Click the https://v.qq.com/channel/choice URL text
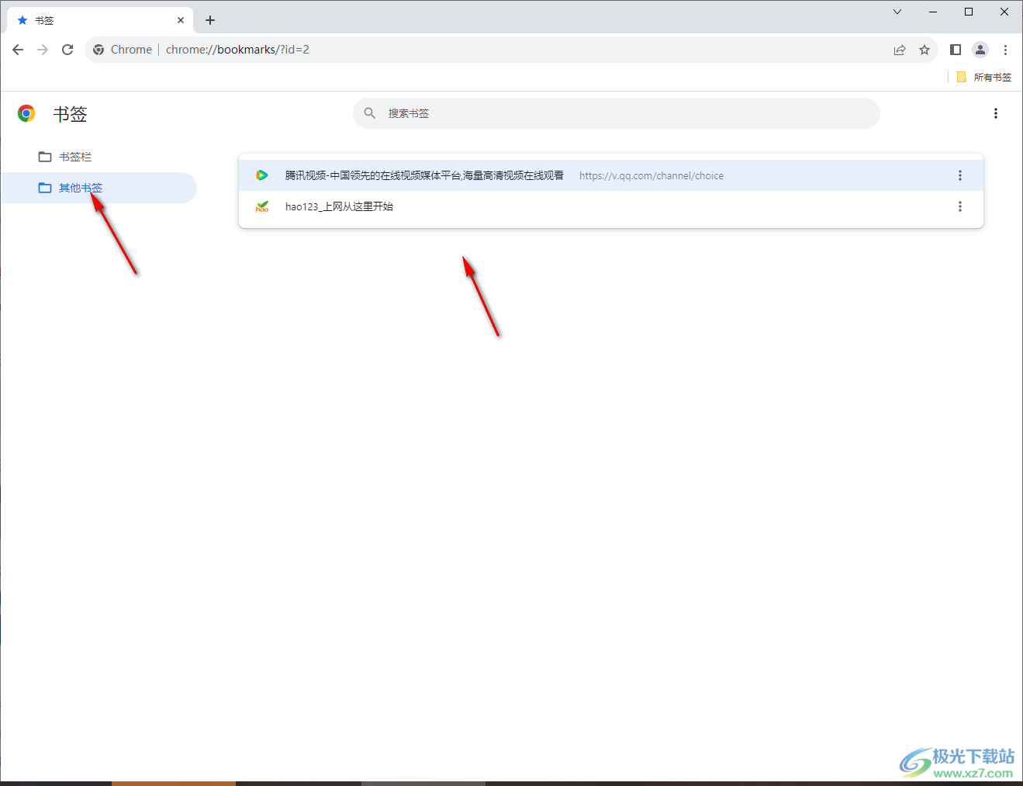The height and width of the screenshot is (786, 1023). (651, 176)
